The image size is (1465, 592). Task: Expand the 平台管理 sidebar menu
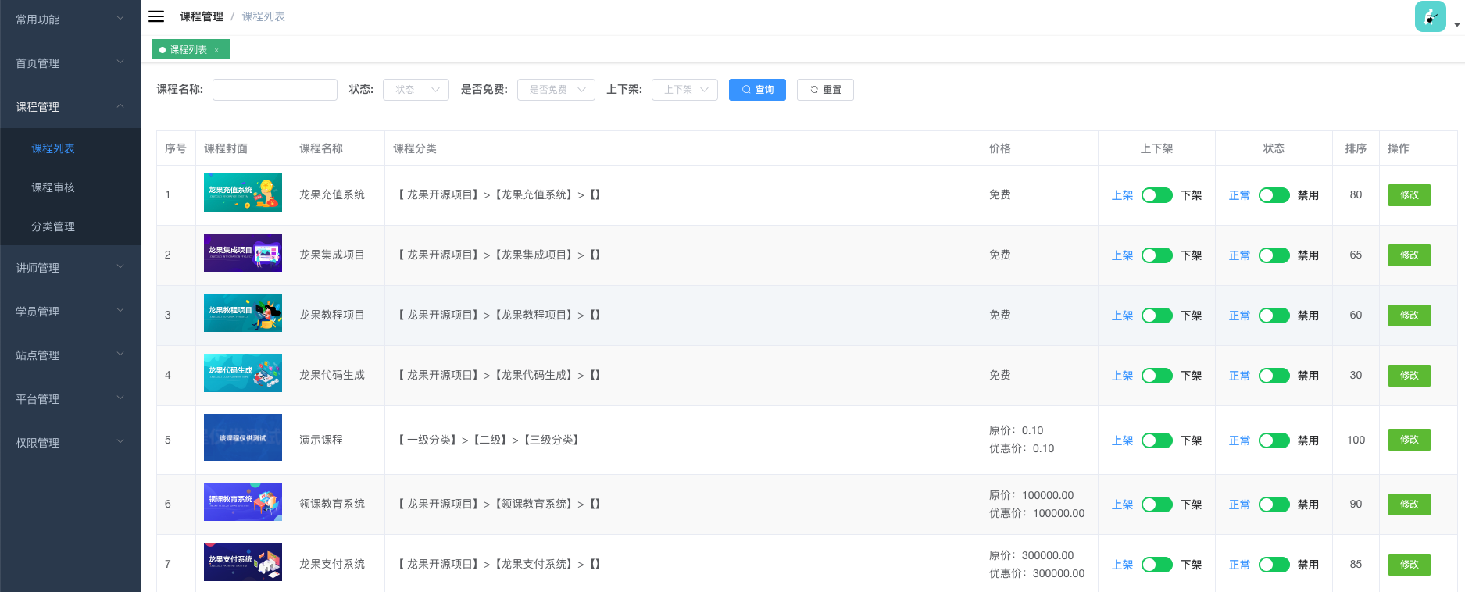click(x=70, y=399)
